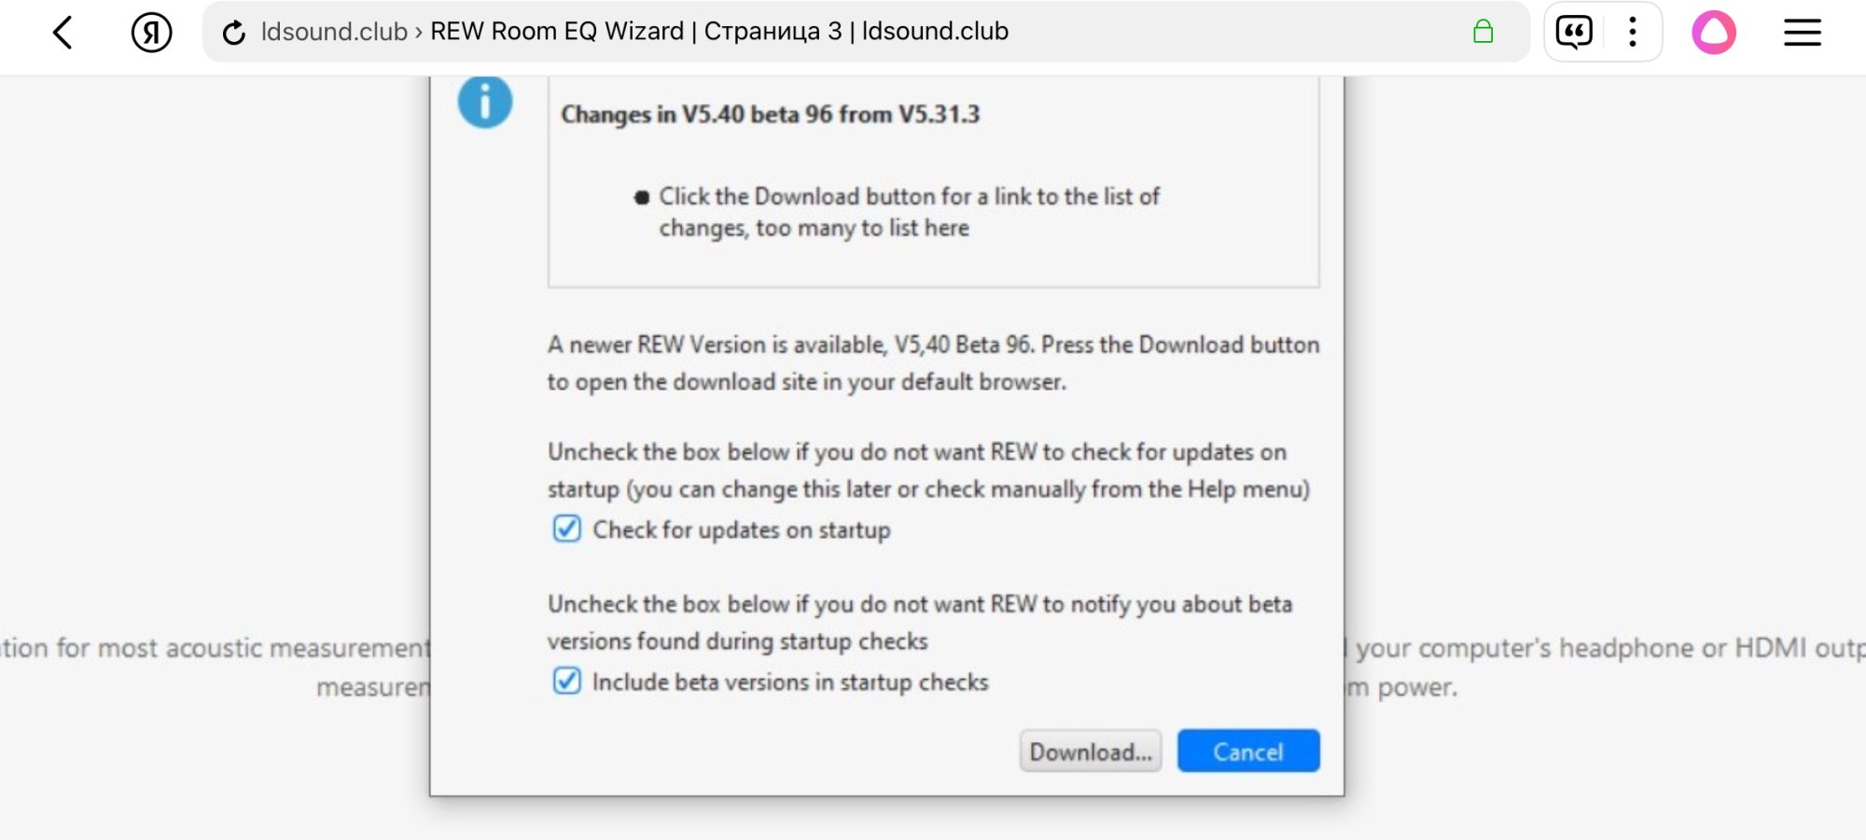This screenshot has height=840, width=1866.
Task: Go back using the left arrow
Action: tap(63, 33)
